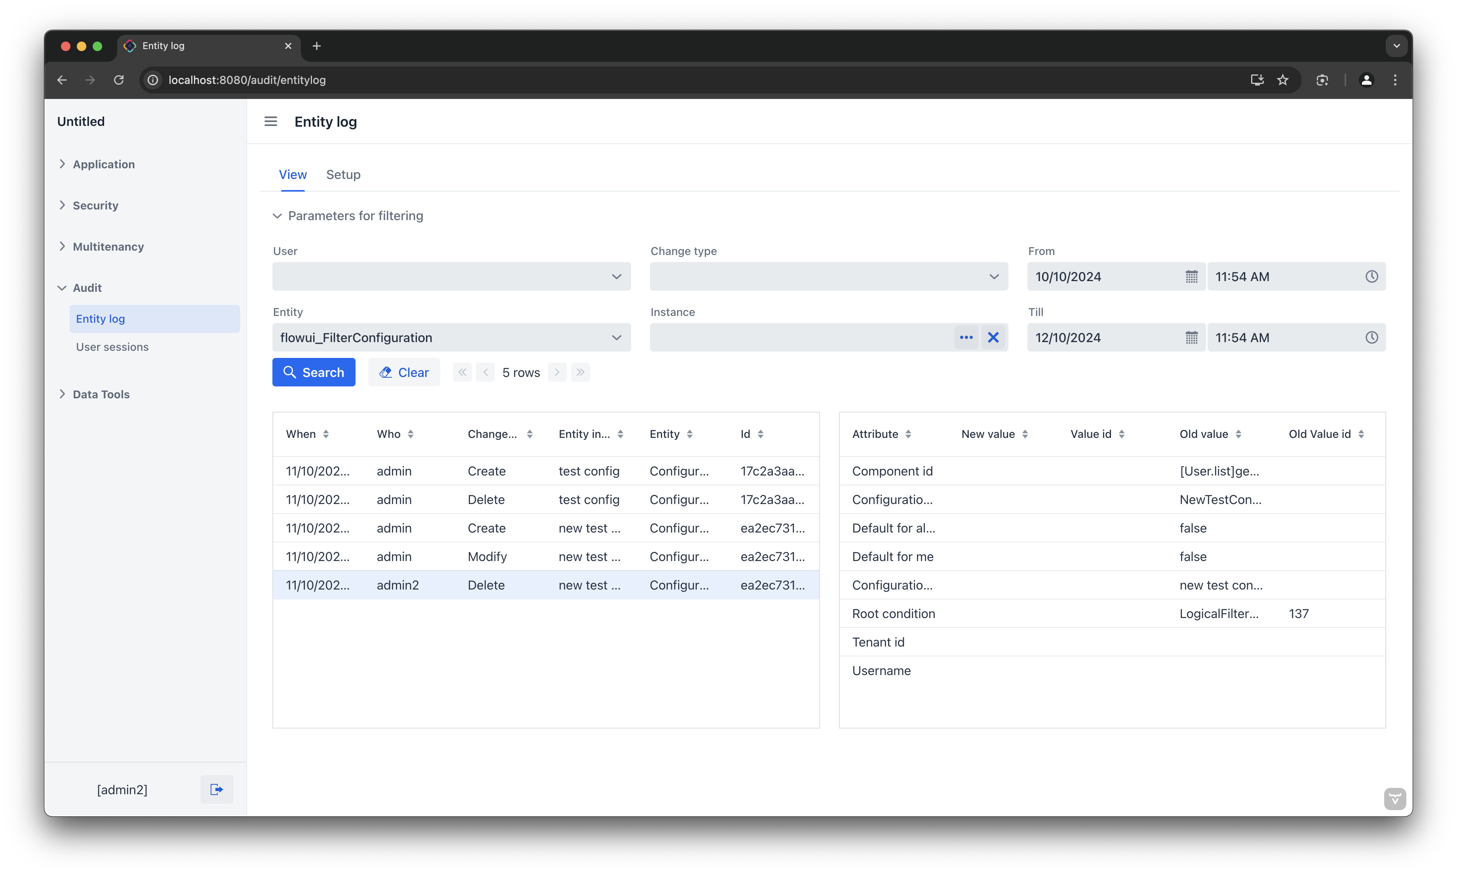Expand the Application menu group
This screenshot has width=1457, height=875.
(x=97, y=164)
